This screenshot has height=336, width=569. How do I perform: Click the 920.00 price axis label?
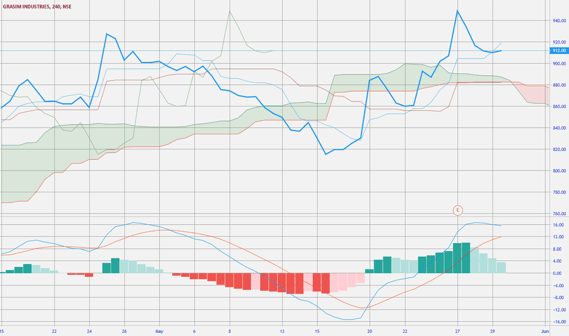coord(559,42)
